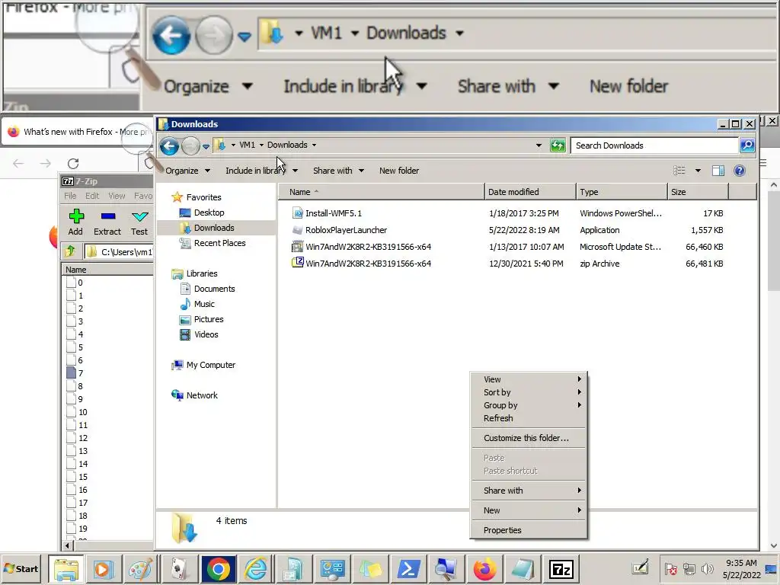Open New submenu in context menu
Screen dimensions: 780x585
[x=529, y=510]
